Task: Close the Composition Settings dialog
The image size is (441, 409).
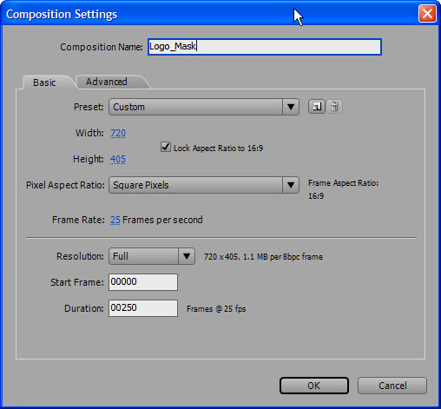Action: 427,14
